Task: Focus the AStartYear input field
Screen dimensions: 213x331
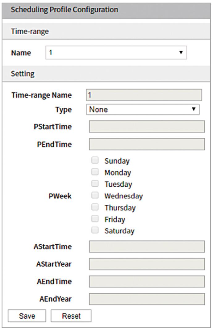Action: pyautogui.click(x=147, y=264)
